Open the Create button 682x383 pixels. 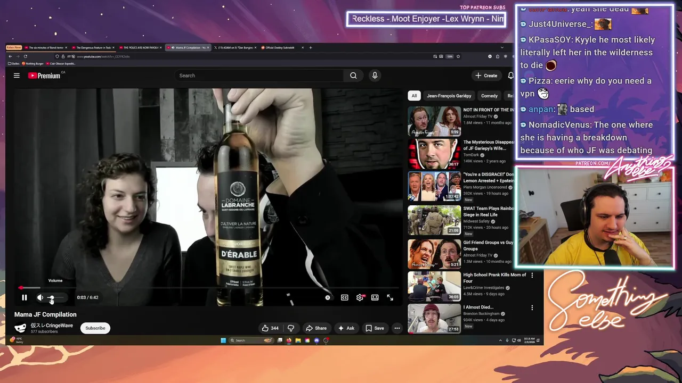tap(486, 76)
